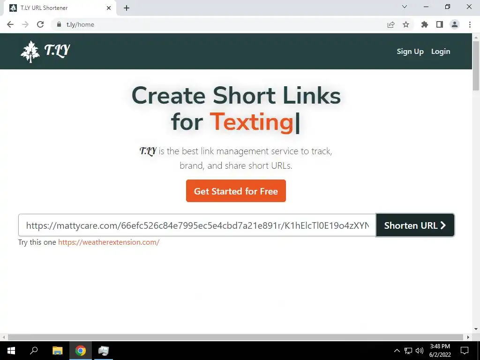Viewport: 480px width, 360px height.
Task: Click the horizontal scrollbar right arrow
Action: (468, 337)
